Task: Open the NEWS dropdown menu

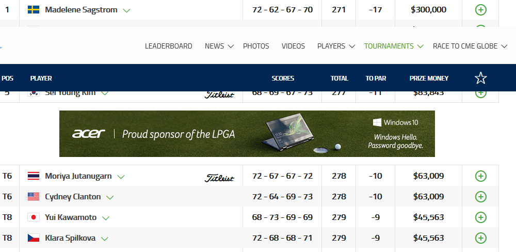Action: (219, 46)
